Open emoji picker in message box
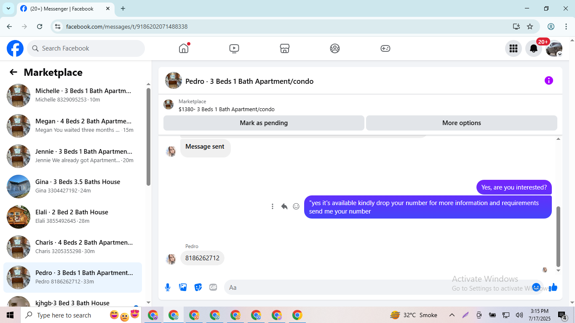 point(536,287)
